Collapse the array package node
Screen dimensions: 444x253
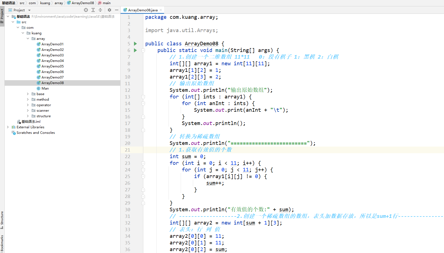pos(28,39)
